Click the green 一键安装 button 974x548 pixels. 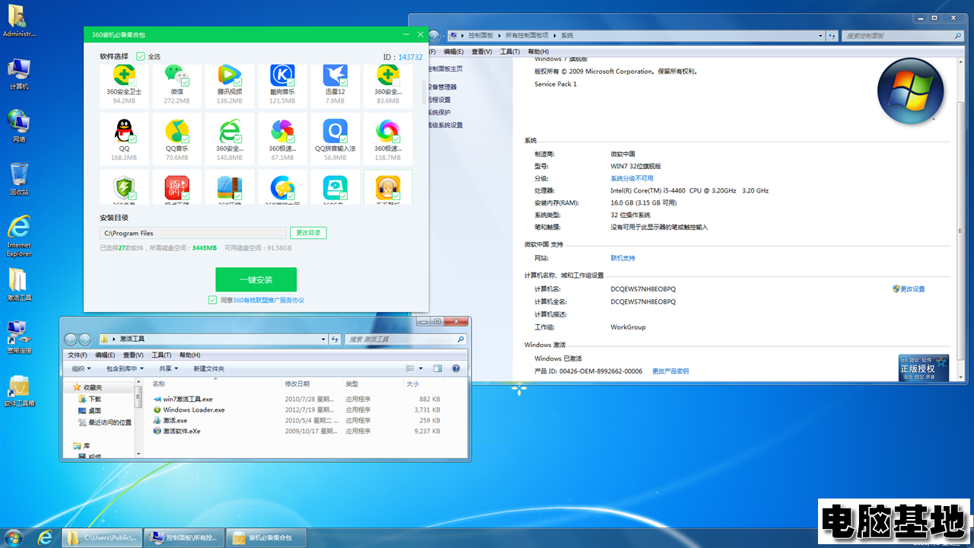click(x=256, y=279)
